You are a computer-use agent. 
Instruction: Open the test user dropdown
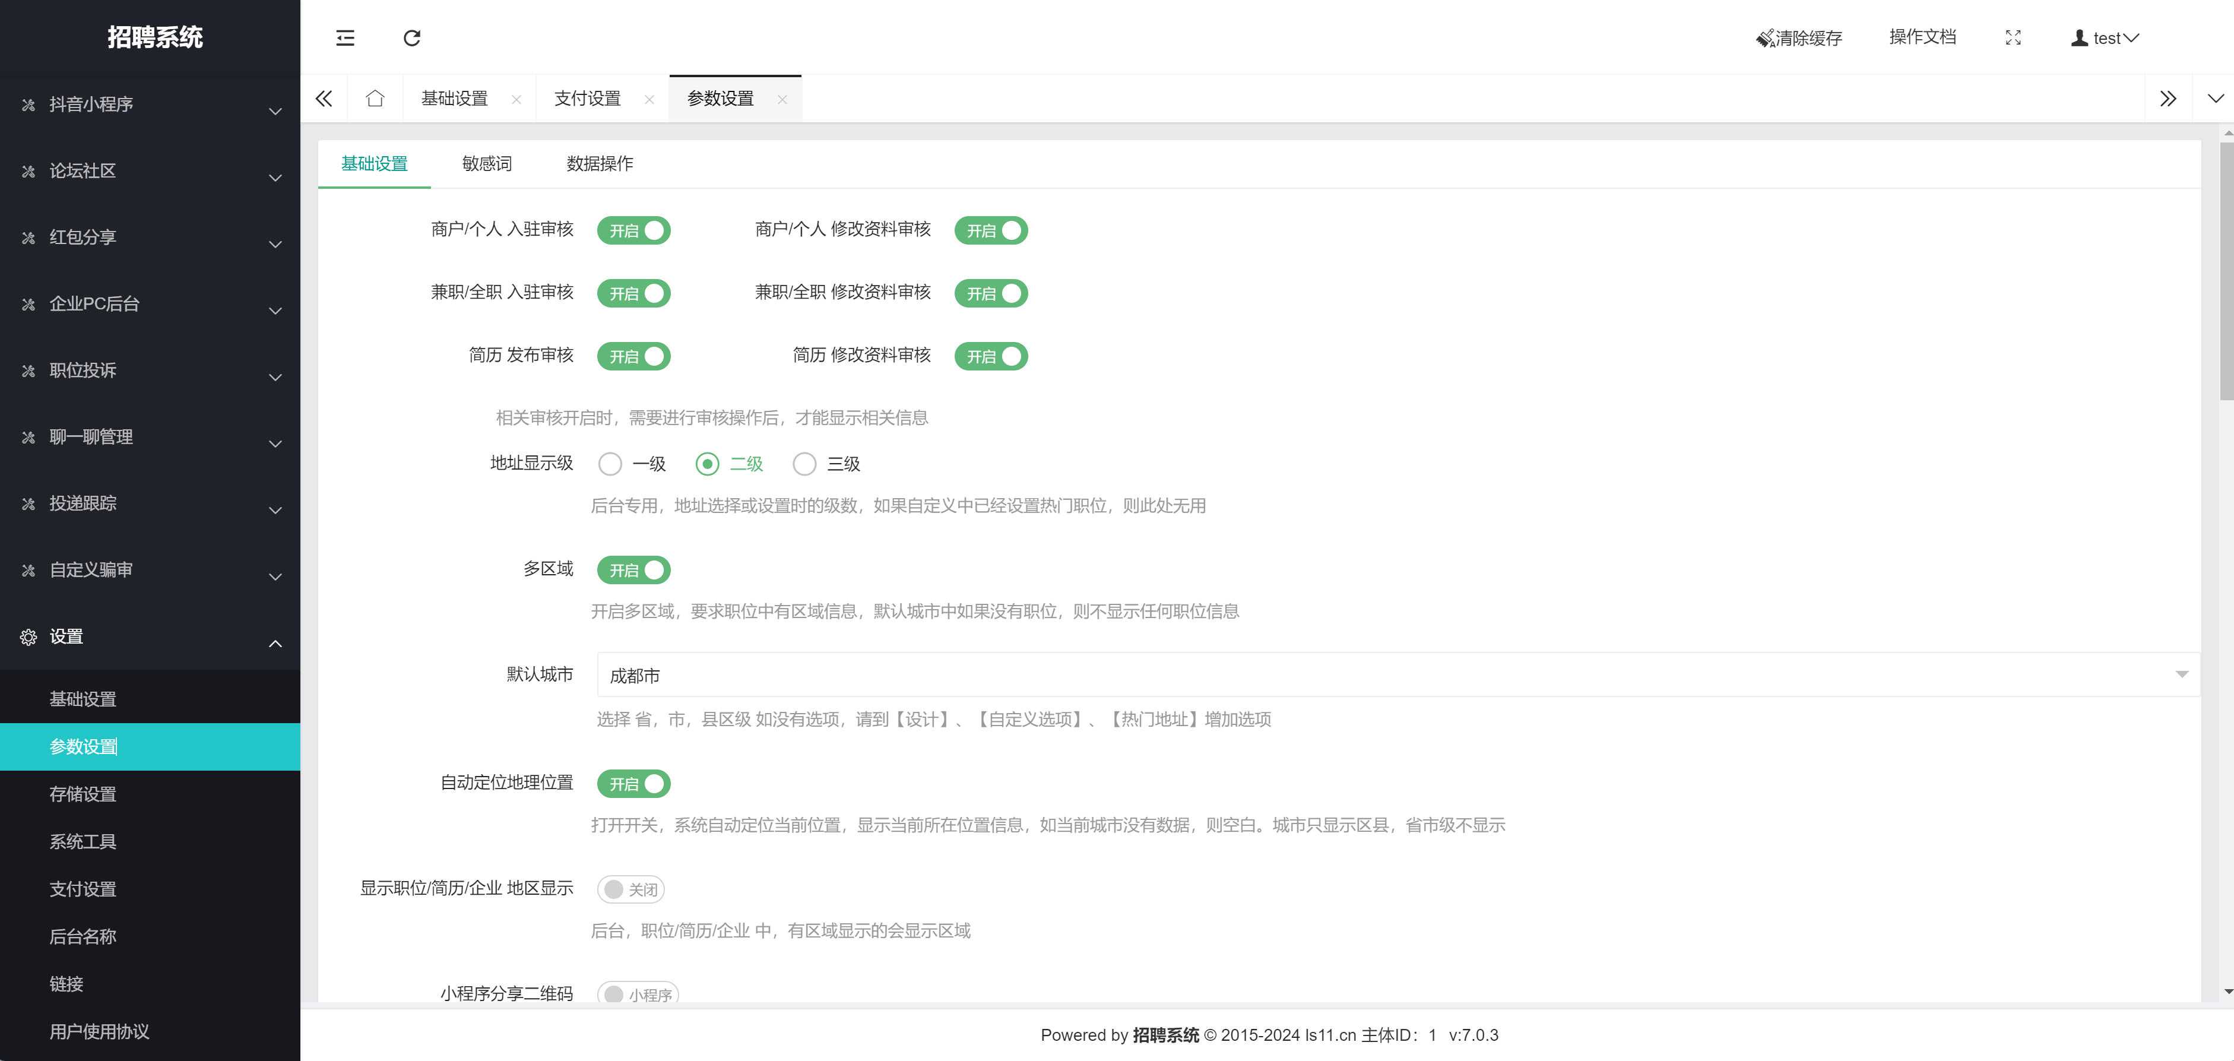tap(2106, 38)
